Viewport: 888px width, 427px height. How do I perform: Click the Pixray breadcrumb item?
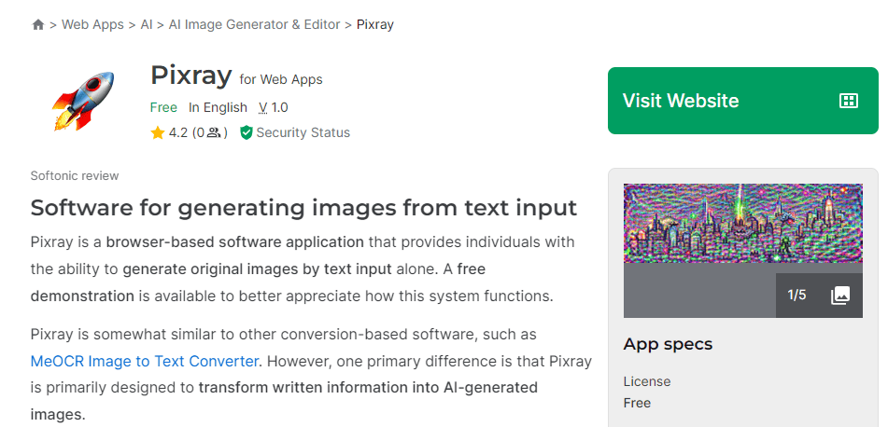[375, 25]
